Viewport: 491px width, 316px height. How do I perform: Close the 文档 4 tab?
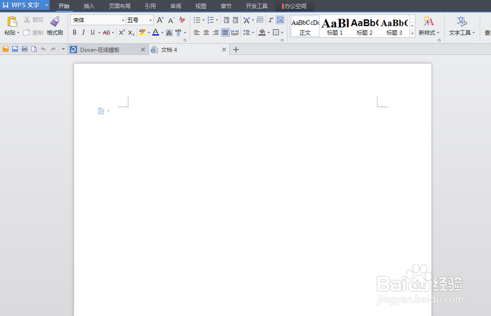tap(224, 50)
